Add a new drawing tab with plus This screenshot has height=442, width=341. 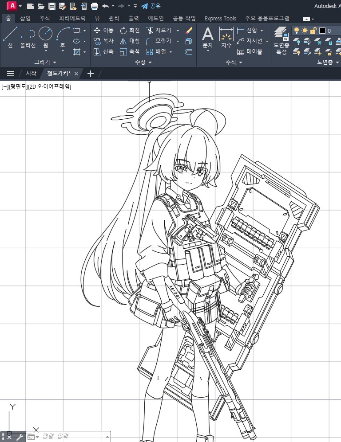(x=90, y=74)
